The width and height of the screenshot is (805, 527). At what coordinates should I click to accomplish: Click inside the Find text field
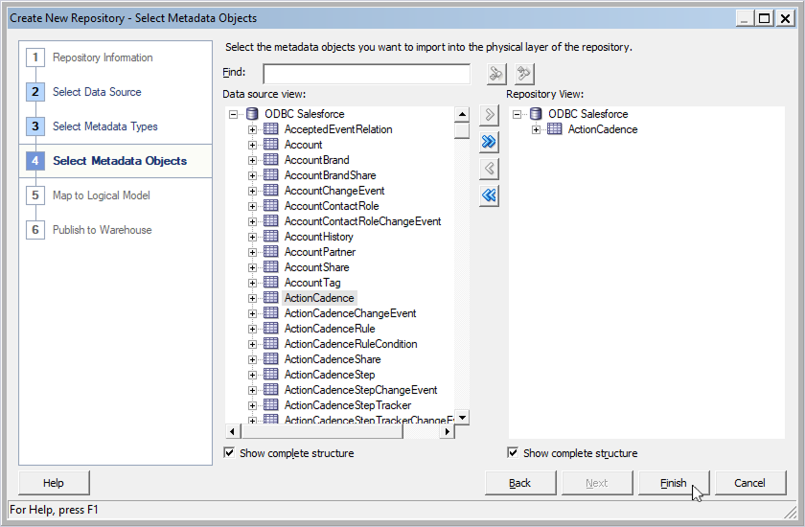(x=366, y=74)
